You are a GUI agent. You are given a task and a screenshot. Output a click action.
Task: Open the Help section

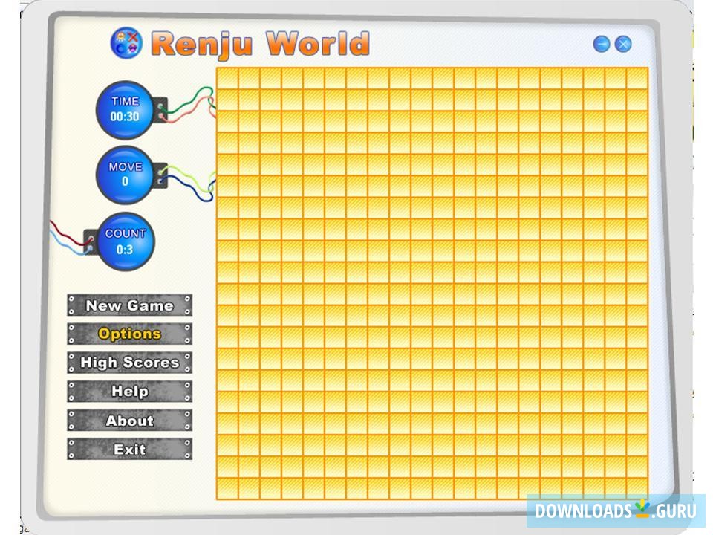tap(128, 391)
